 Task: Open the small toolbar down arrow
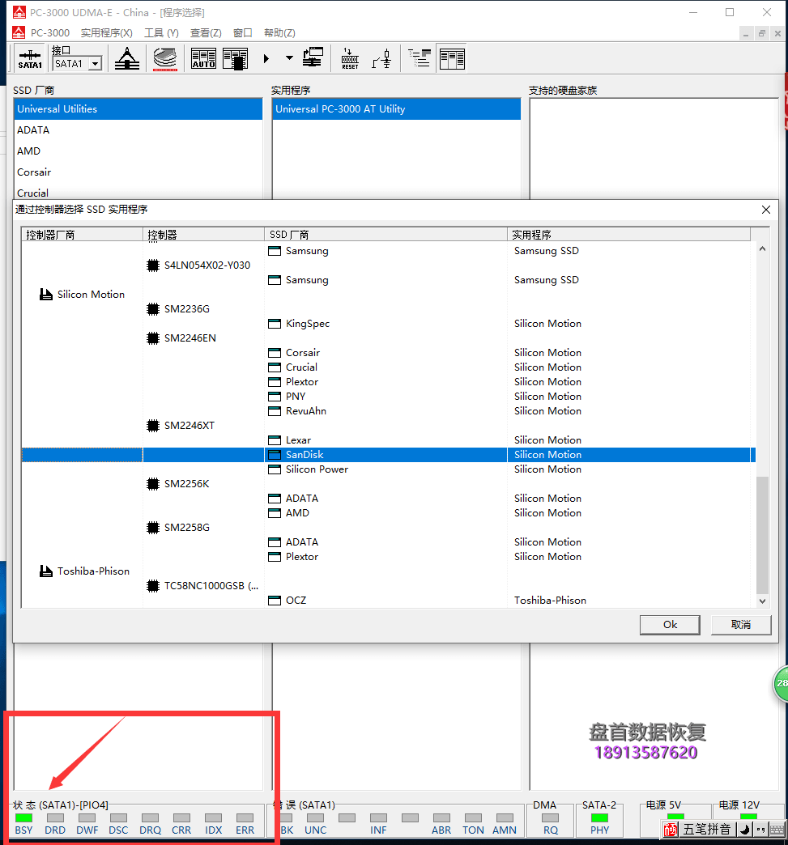pos(290,57)
